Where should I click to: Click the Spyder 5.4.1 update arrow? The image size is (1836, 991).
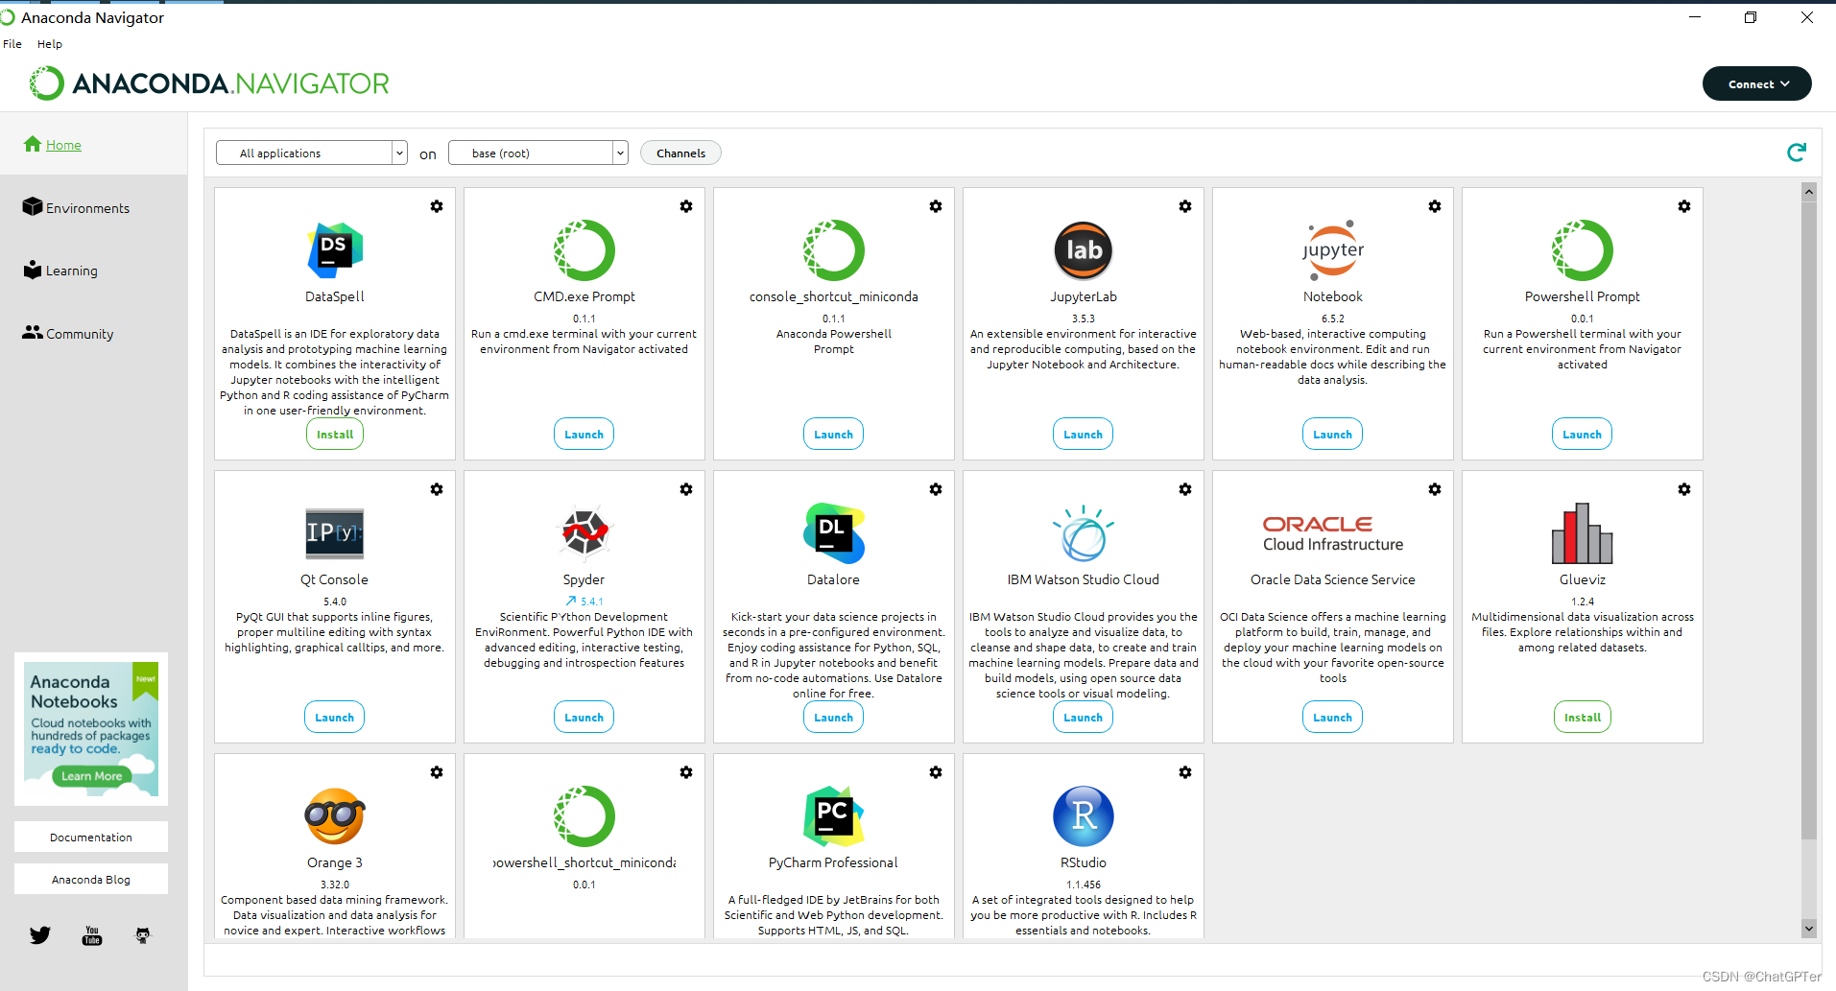point(571,602)
